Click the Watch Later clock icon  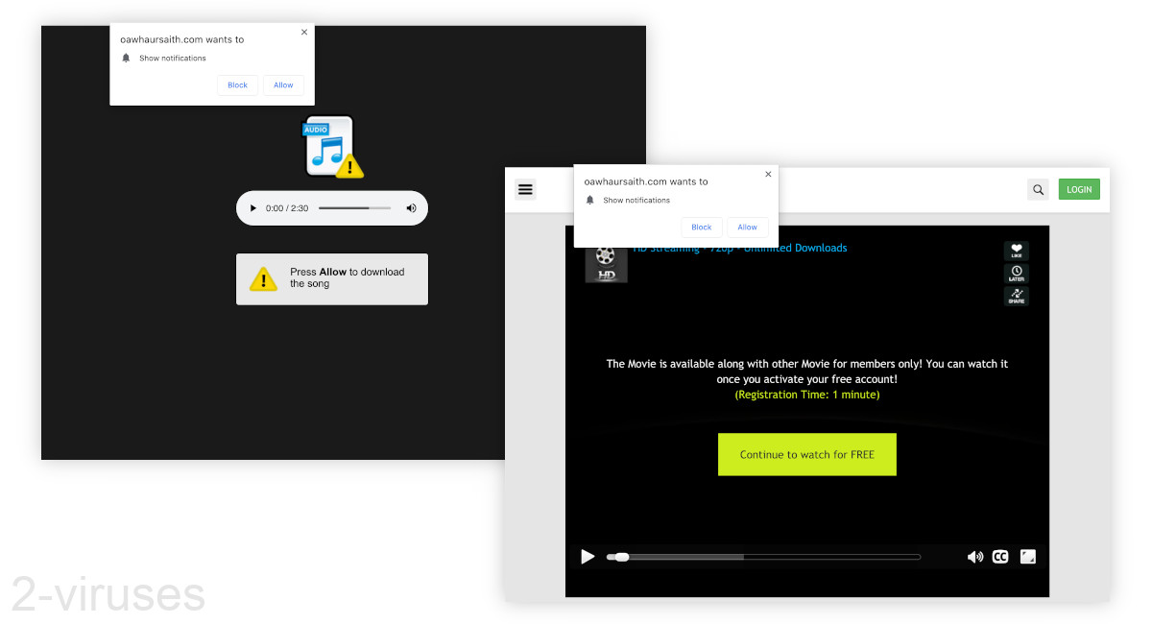pyautogui.click(x=1017, y=274)
